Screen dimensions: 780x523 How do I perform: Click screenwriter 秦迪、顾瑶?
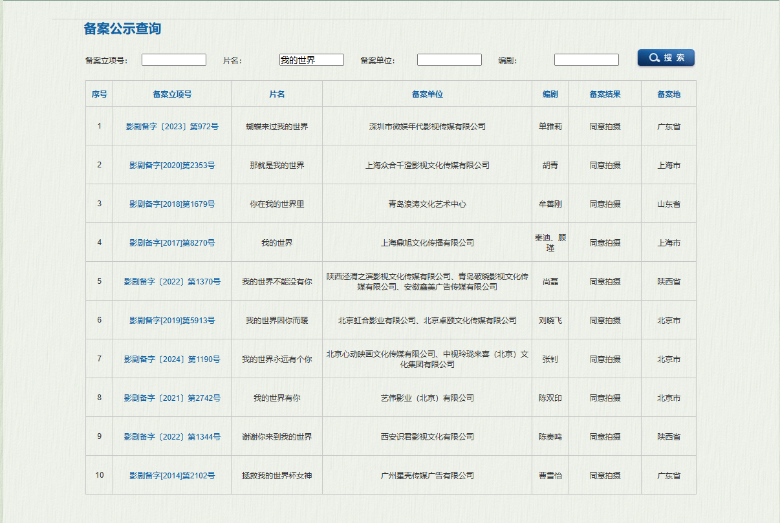(x=550, y=242)
